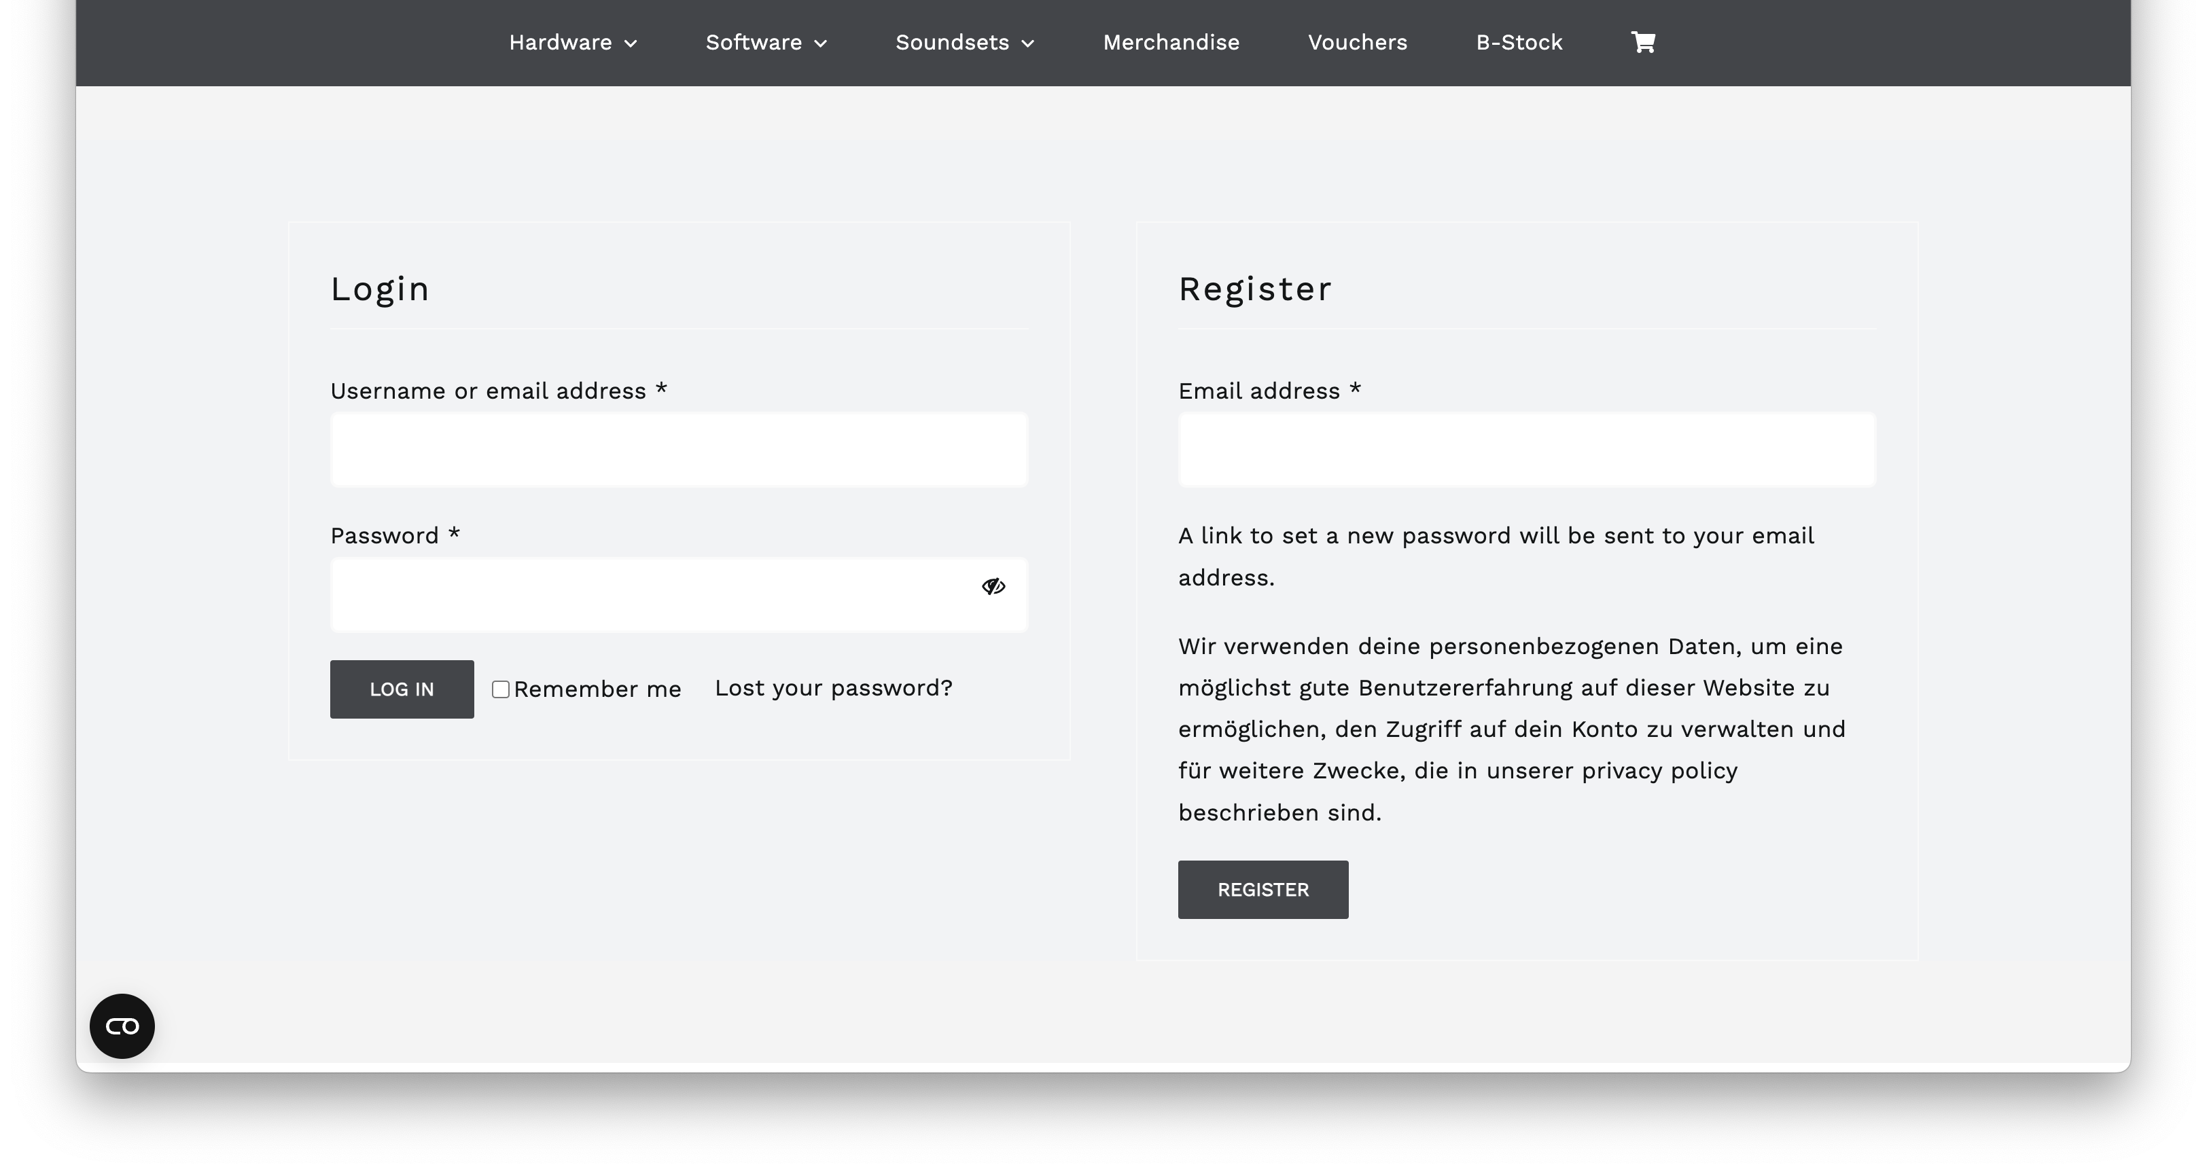Open the privacy policy link
The height and width of the screenshot is (1173, 2207).
pos(1659,771)
